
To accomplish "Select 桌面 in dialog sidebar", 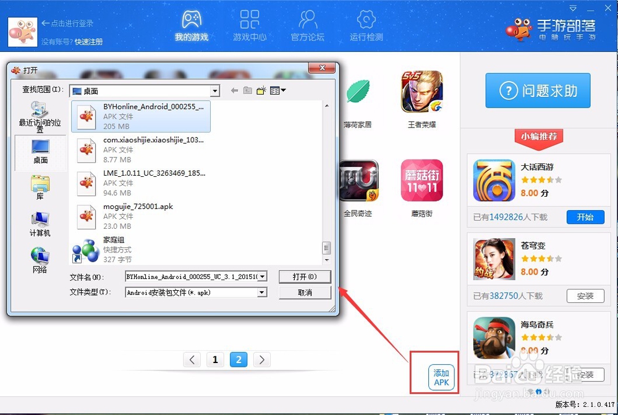I will point(40,152).
